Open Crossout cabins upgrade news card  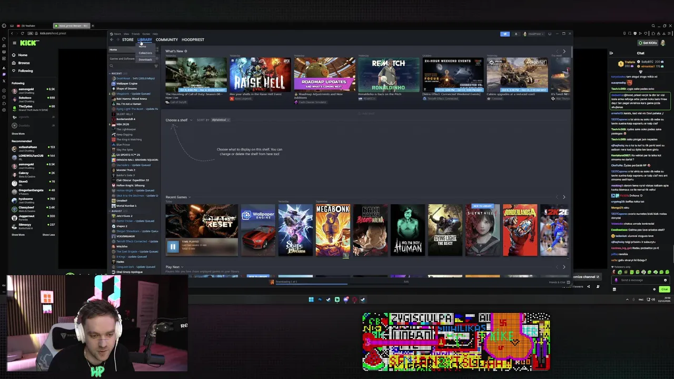pyautogui.click(x=517, y=74)
